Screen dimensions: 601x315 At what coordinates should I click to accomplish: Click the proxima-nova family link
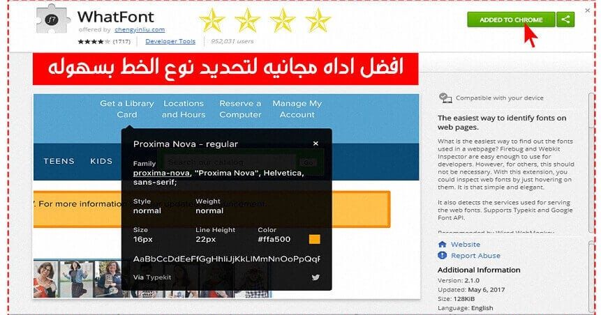pos(161,173)
